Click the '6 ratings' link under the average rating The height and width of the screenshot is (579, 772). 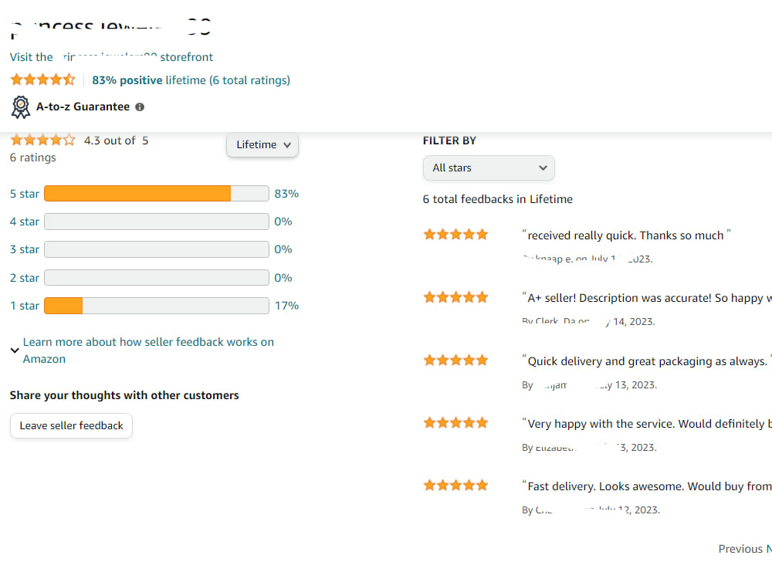tap(32, 157)
